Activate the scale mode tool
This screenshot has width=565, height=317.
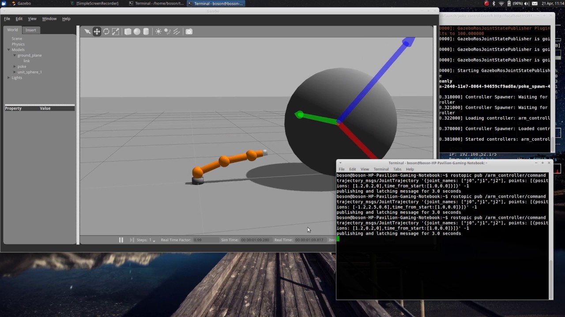pos(116,32)
